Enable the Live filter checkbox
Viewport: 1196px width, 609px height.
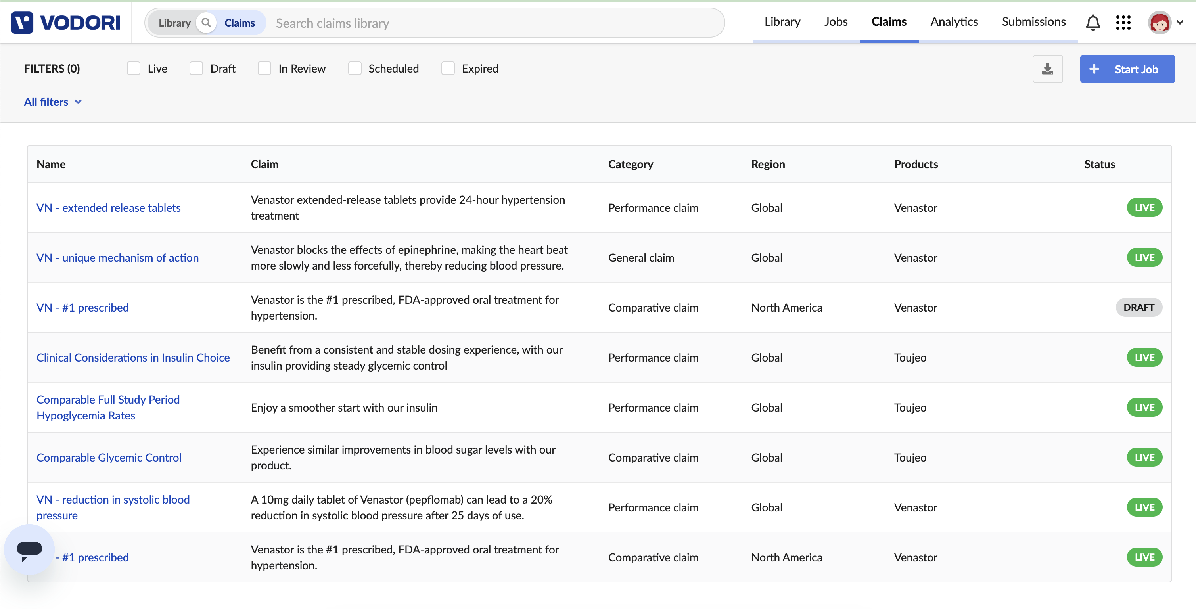tap(134, 69)
